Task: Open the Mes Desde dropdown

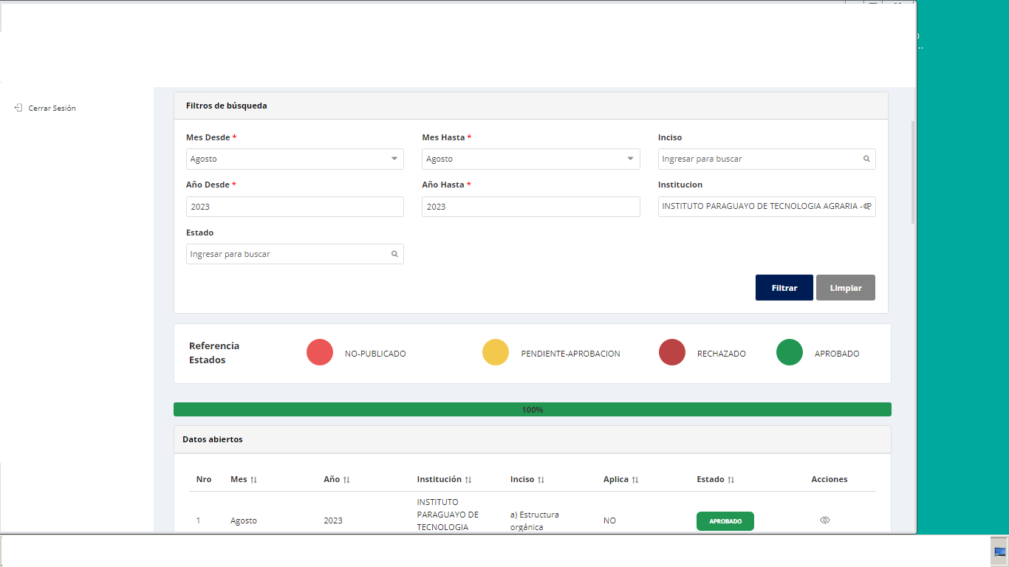Action: coord(295,159)
